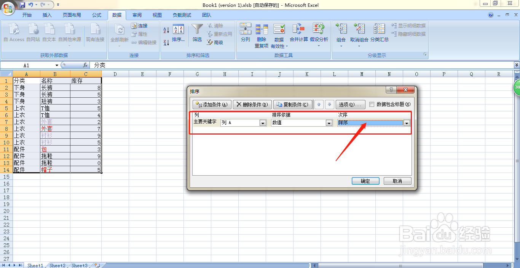Open the 页面布局 ribbon tab

pyautogui.click(x=72, y=15)
